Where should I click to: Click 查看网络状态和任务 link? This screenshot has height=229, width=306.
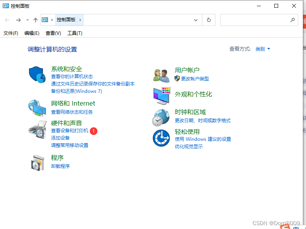(x=72, y=112)
